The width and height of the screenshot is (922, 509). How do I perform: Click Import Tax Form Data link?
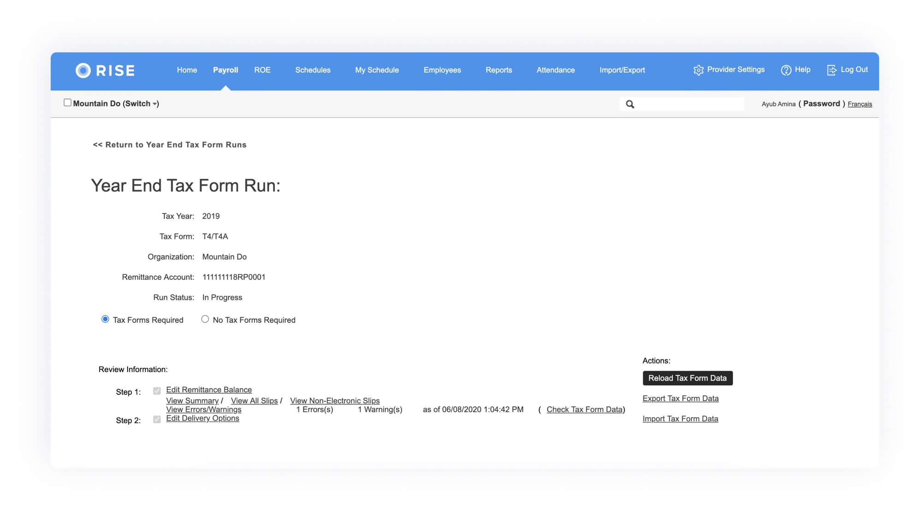tap(680, 419)
